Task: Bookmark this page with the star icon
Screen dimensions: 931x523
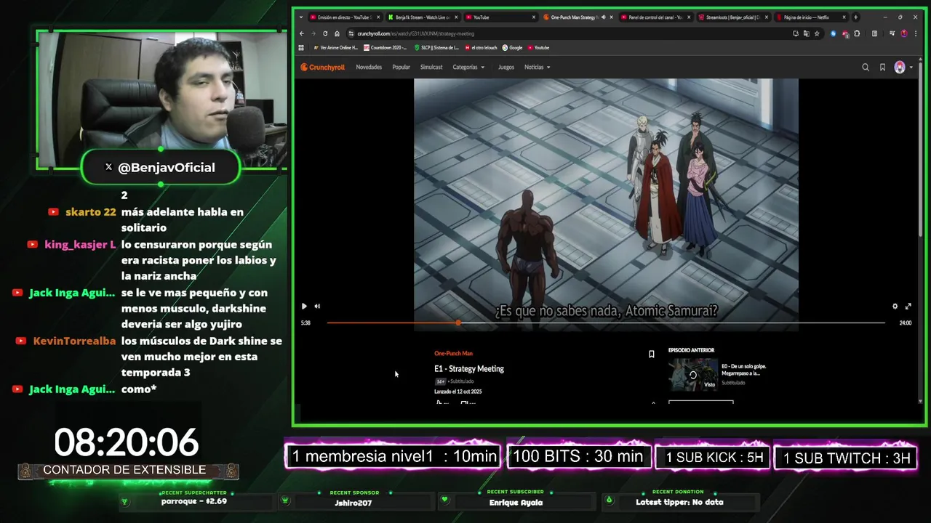Action: 817,33
